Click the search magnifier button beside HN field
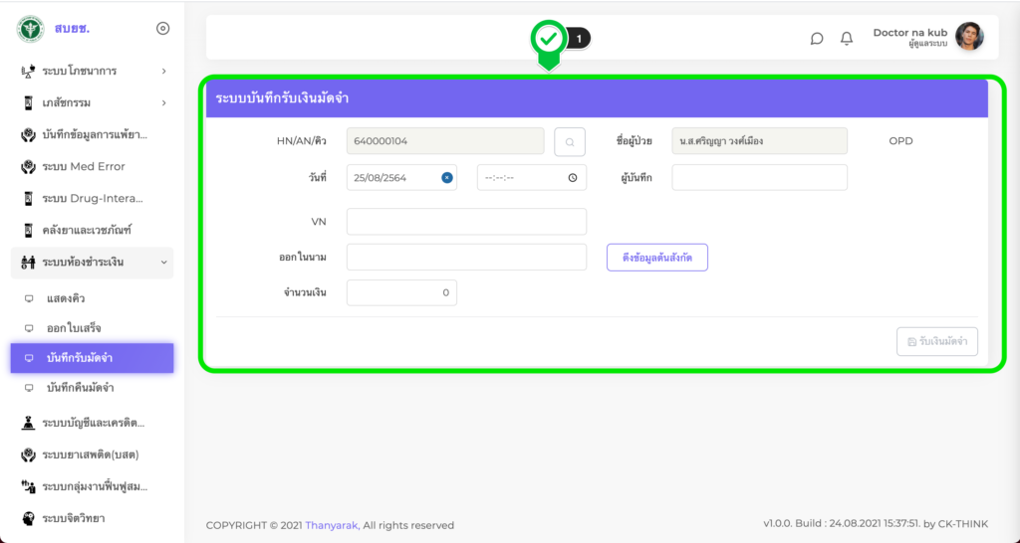This screenshot has height=543, width=1020. (x=570, y=142)
